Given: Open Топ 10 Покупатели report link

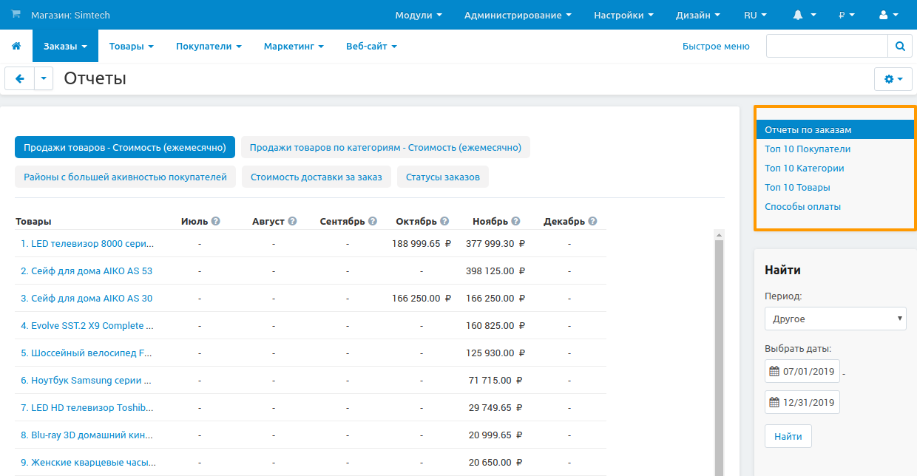Looking at the screenshot, I should click(x=808, y=149).
